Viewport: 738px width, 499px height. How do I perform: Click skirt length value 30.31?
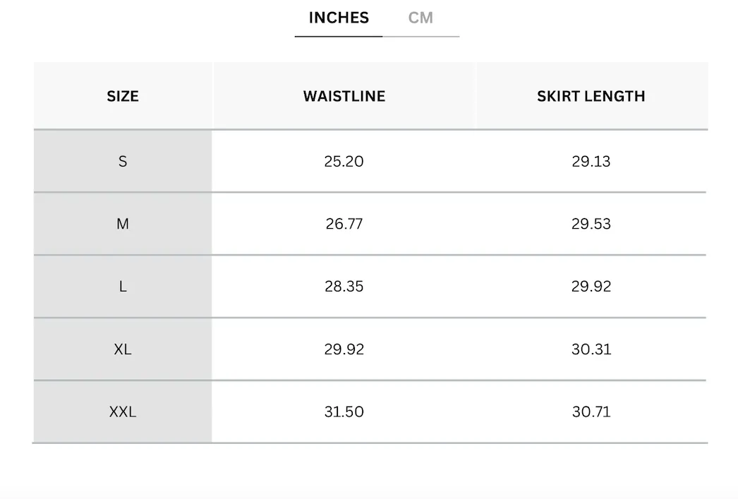(591, 349)
